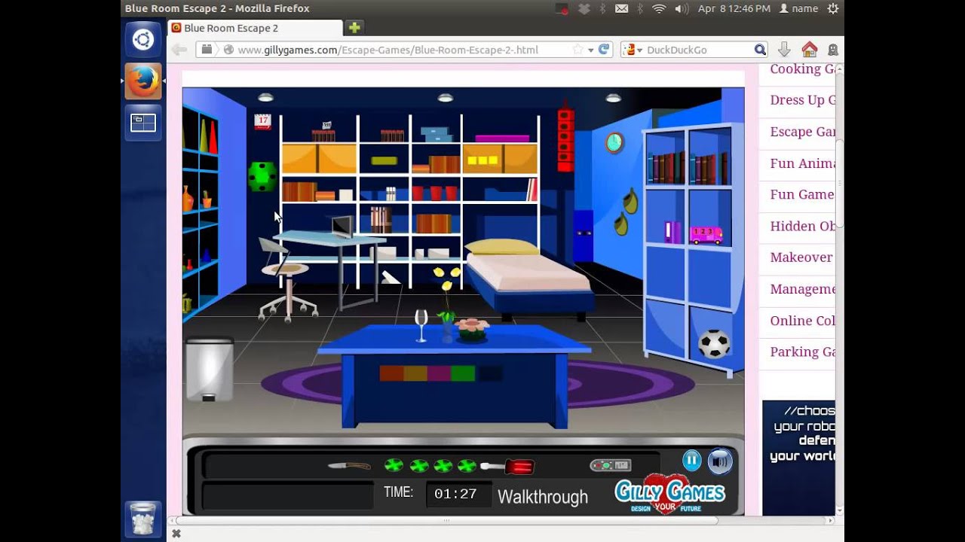Open the Hidden Objects sidebar category
The image size is (965, 542).
click(x=802, y=226)
